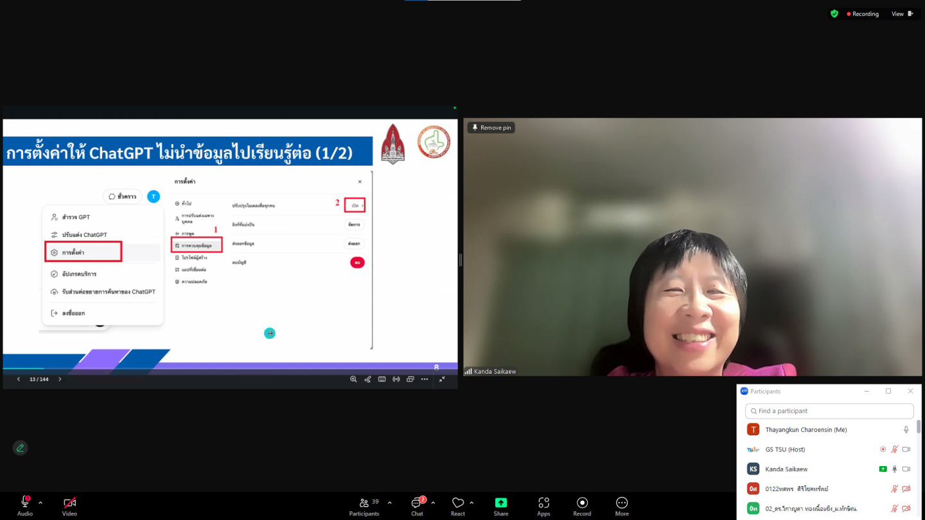Select GS TSU (Host) participant row

click(x=829, y=449)
